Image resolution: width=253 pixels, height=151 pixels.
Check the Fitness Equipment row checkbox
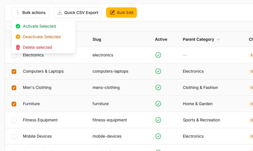14,120
